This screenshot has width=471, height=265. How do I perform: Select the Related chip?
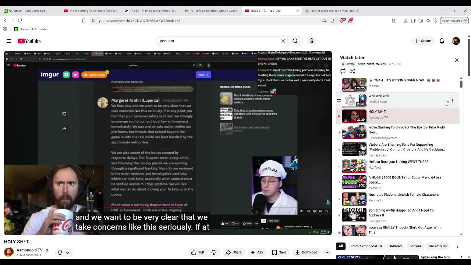pos(396,246)
